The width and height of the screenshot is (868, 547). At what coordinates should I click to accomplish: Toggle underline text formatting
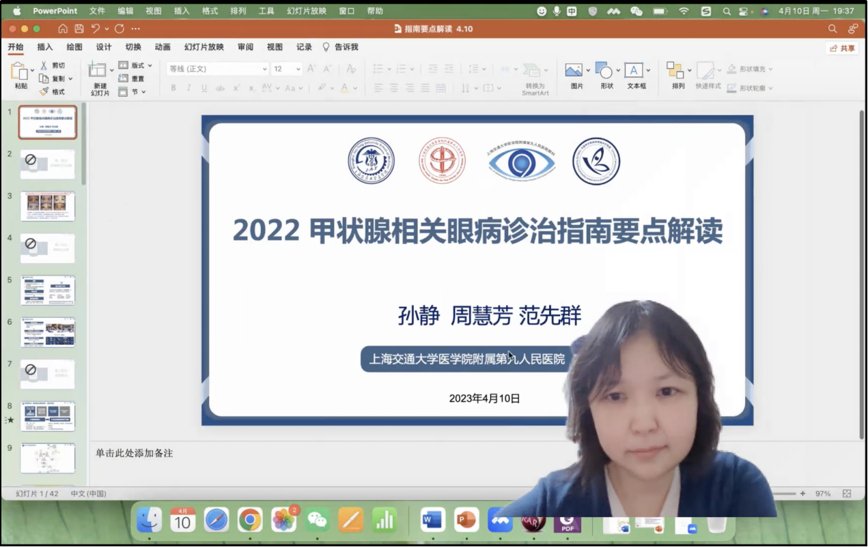[204, 88]
